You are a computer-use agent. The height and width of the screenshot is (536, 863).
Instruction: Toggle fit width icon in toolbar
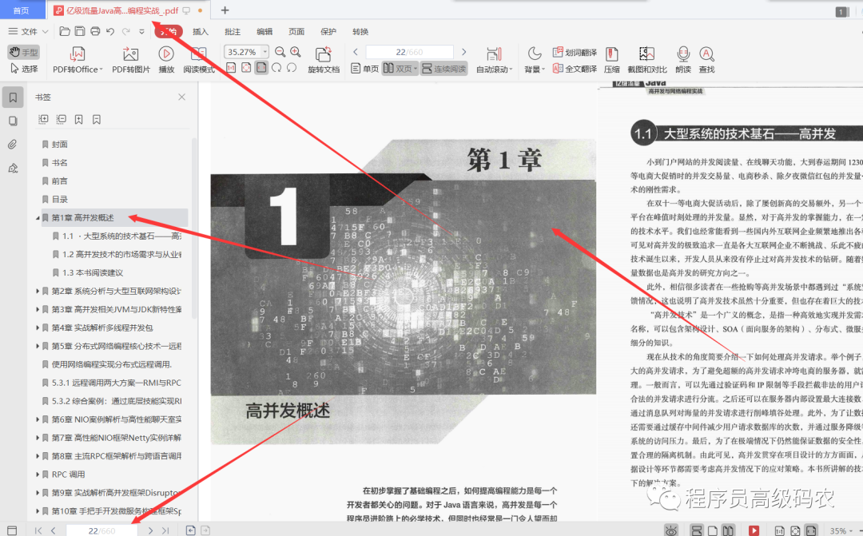coord(261,68)
